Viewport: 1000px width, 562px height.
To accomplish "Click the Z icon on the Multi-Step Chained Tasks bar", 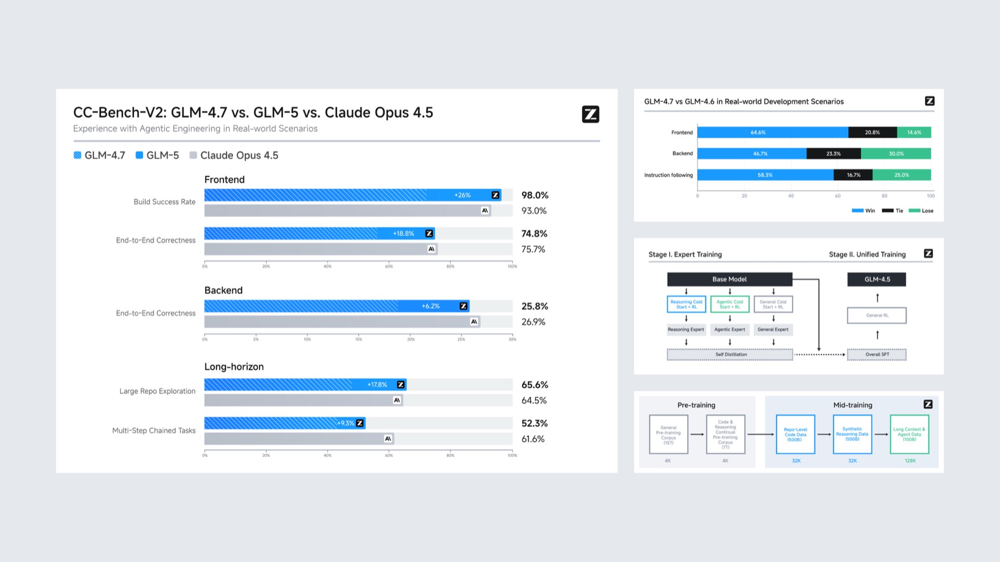I will [x=359, y=423].
